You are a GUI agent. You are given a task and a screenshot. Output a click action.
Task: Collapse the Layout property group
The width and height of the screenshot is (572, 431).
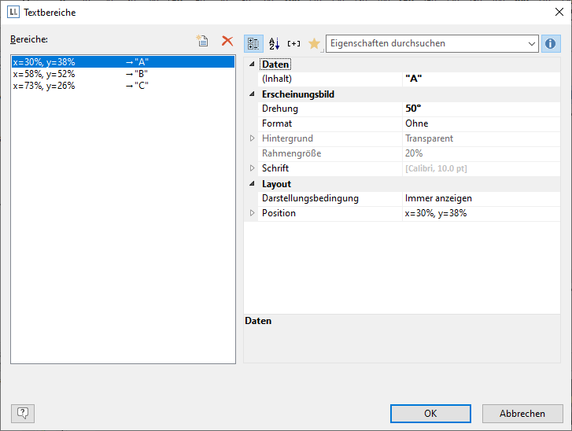[252, 184]
